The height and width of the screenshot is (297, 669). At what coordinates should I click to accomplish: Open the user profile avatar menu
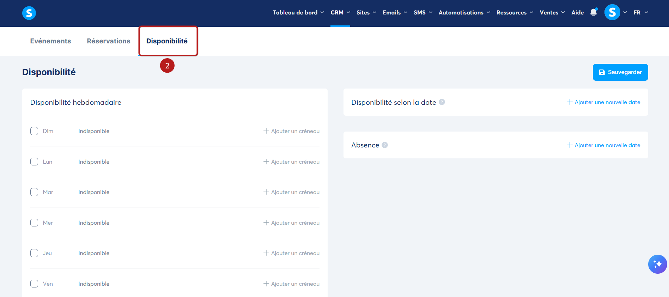coord(612,12)
